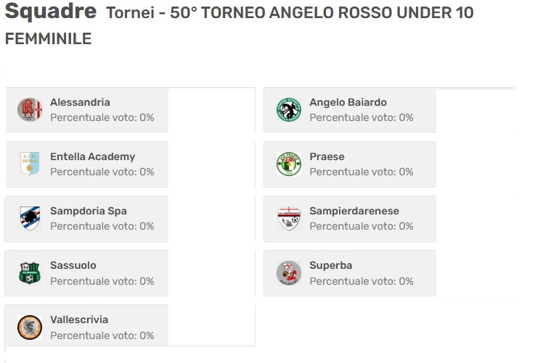This screenshot has width=535, height=363.
Task: Click the Squadre page heading
Action: tap(51, 11)
